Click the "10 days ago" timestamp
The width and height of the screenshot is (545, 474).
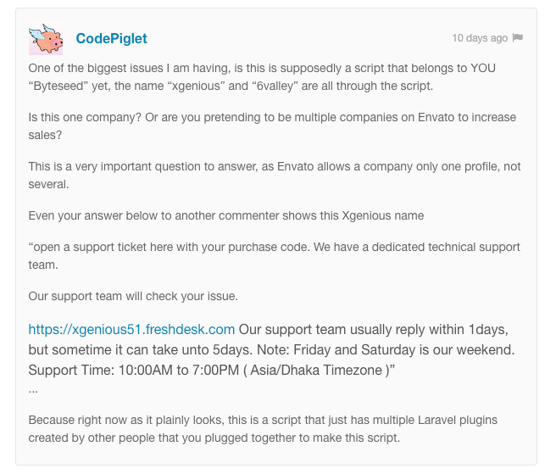click(x=480, y=38)
